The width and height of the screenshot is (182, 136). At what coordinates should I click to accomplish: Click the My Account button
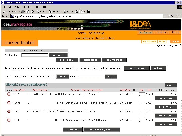click(x=149, y=41)
